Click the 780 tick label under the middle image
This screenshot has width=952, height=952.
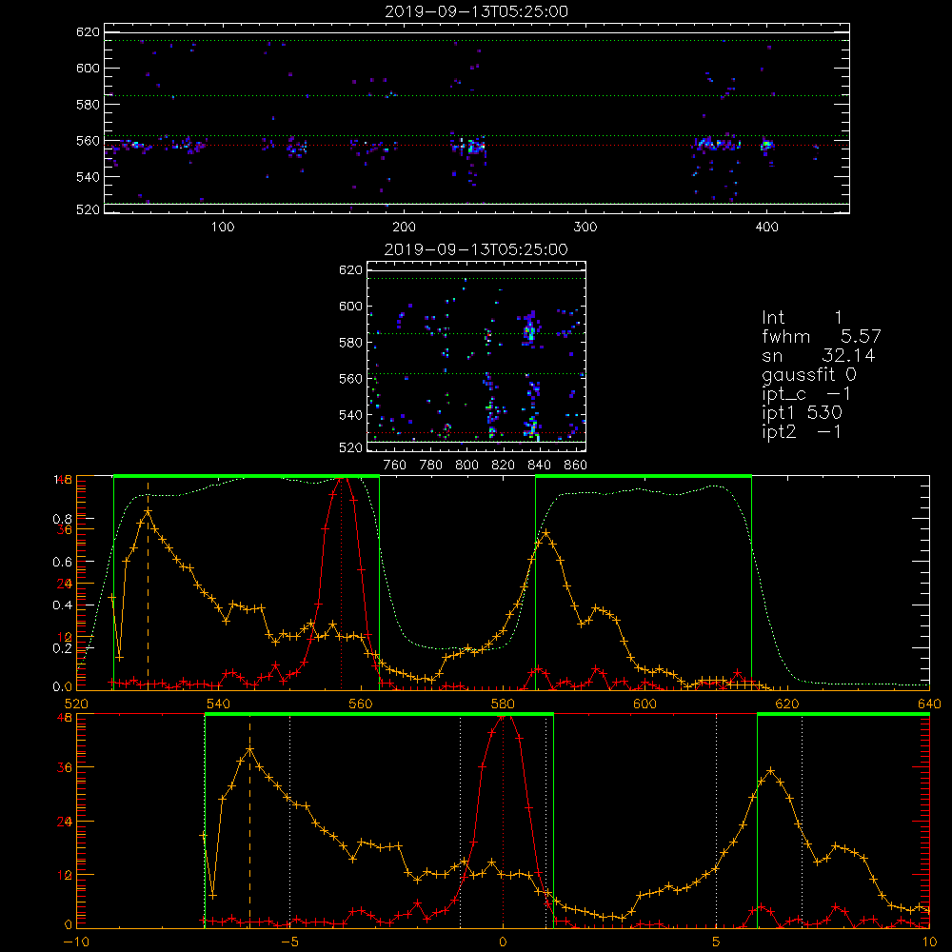pos(431,466)
